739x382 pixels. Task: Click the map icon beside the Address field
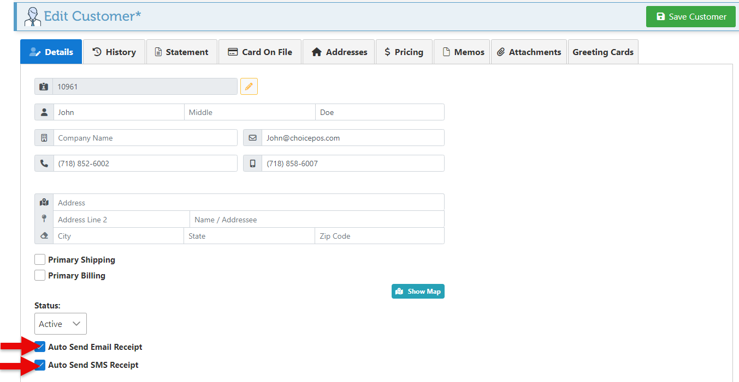point(44,203)
